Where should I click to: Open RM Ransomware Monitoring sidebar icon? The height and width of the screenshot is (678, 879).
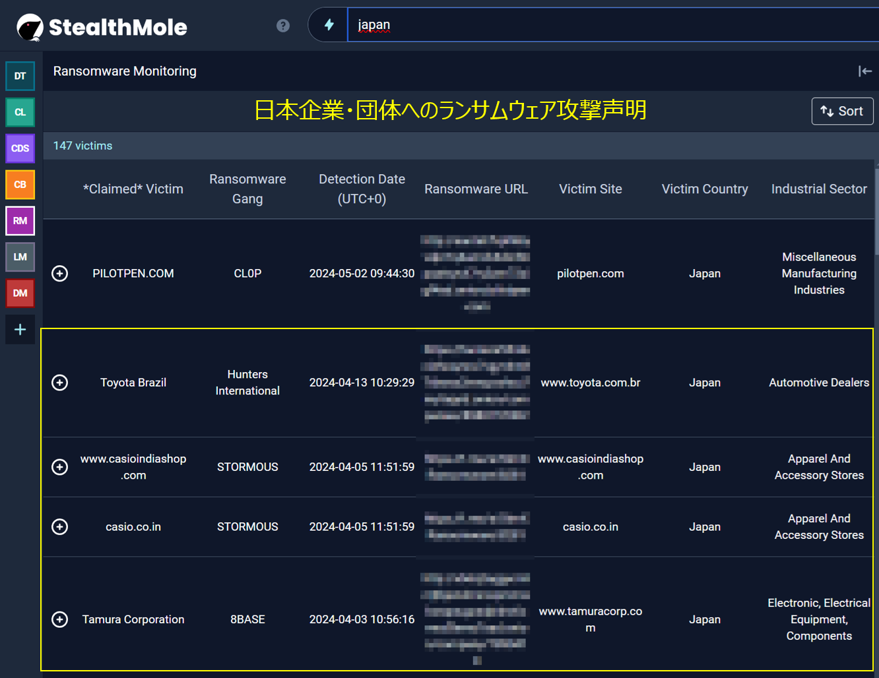coord(20,221)
